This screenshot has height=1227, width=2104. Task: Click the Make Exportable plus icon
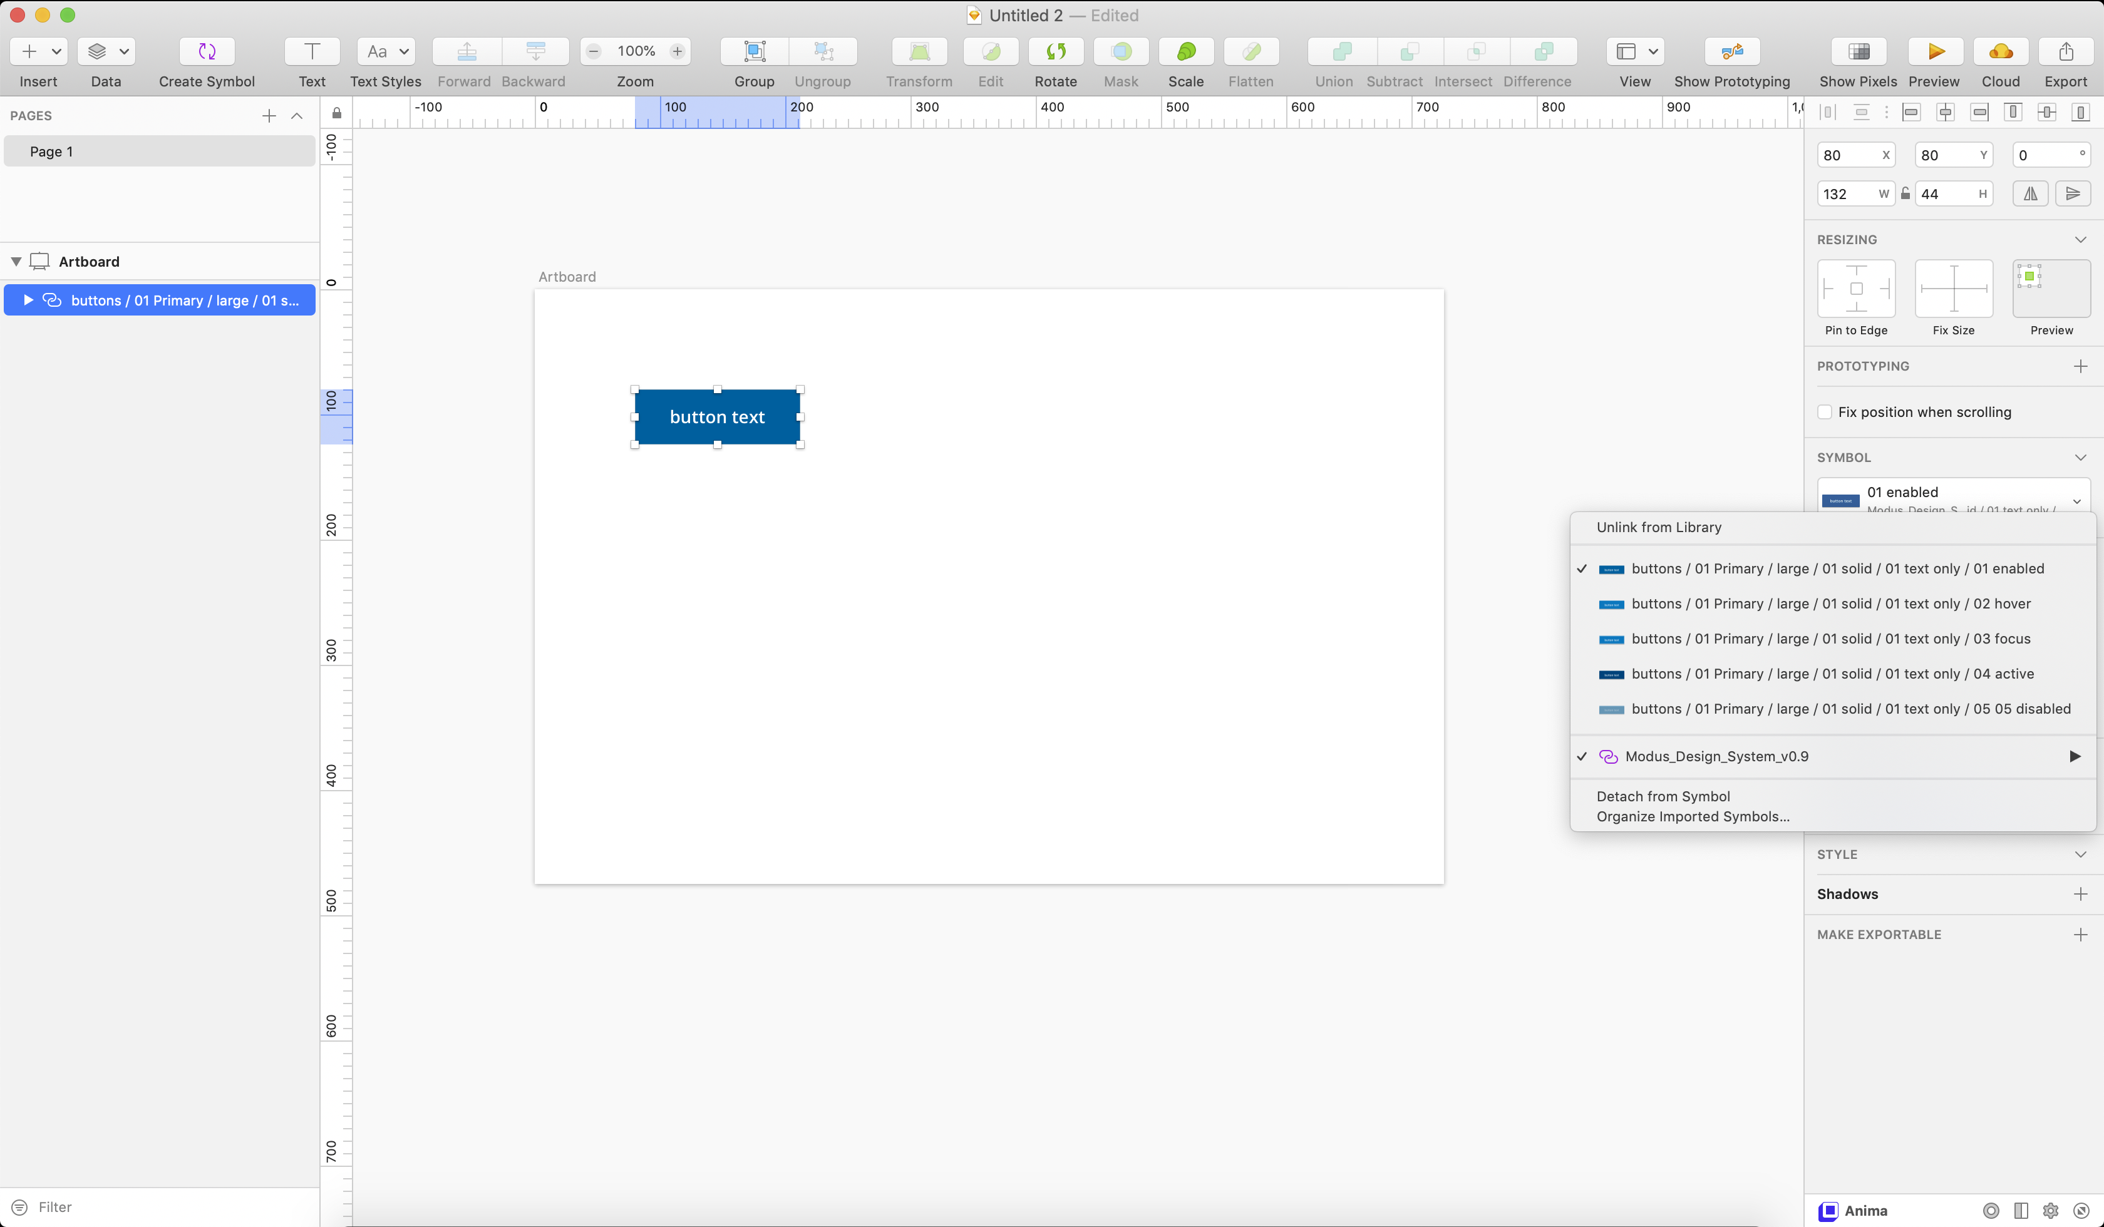click(2081, 933)
